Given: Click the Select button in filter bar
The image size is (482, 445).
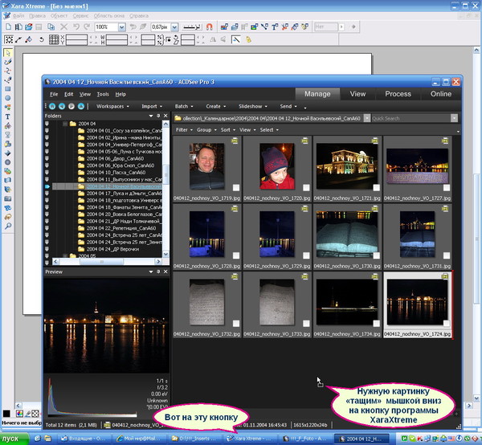Looking at the screenshot, I should coord(269,129).
